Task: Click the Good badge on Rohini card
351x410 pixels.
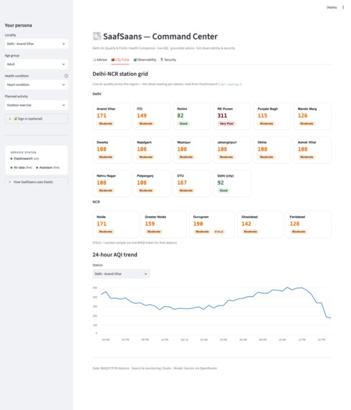Action: point(183,123)
